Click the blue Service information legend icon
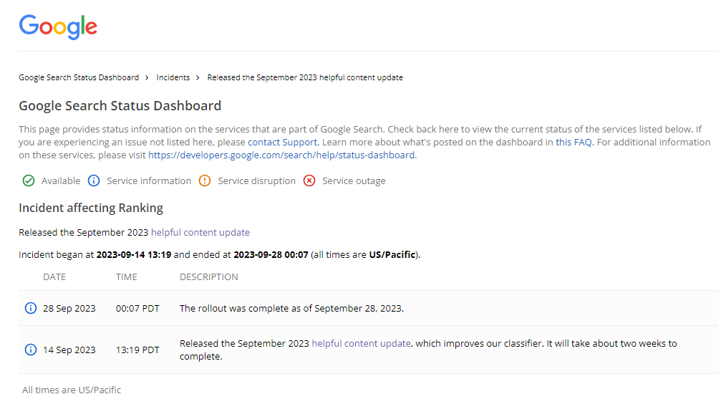This screenshot has width=726, height=404. [94, 181]
